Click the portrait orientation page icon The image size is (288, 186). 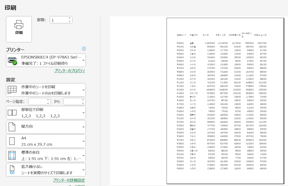pos(12,127)
